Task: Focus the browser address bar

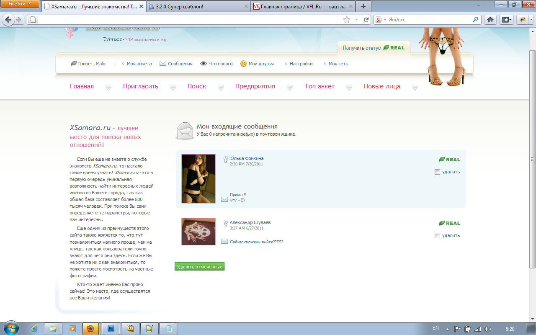Action: tap(184, 20)
